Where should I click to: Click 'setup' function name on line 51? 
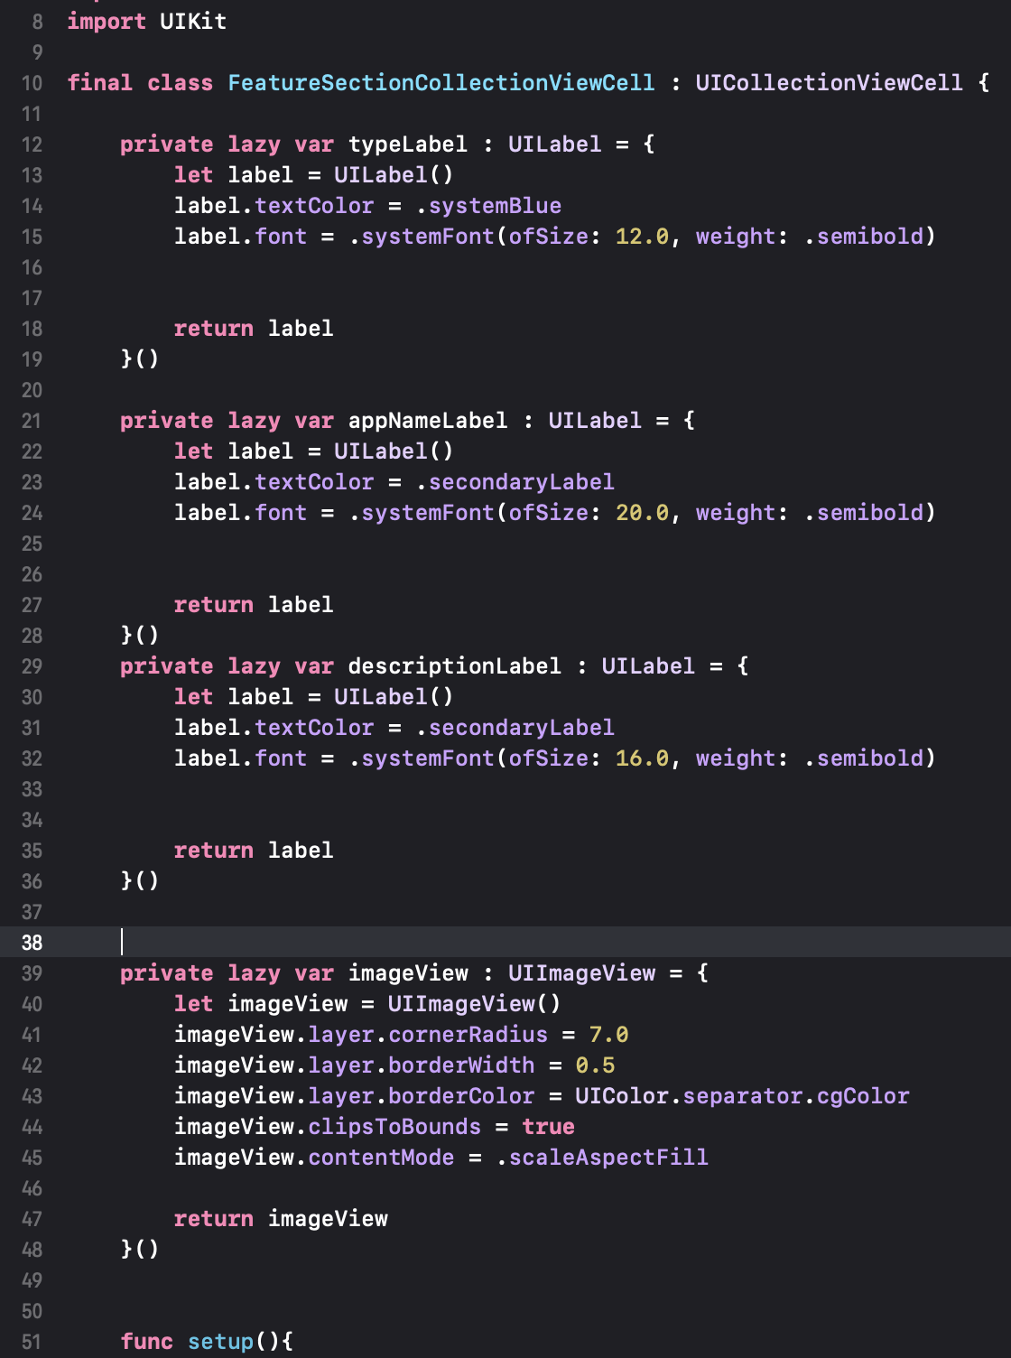pyautogui.click(x=220, y=1342)
